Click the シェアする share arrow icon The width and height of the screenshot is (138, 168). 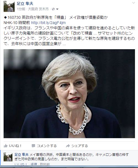click(x=68, y=146)
